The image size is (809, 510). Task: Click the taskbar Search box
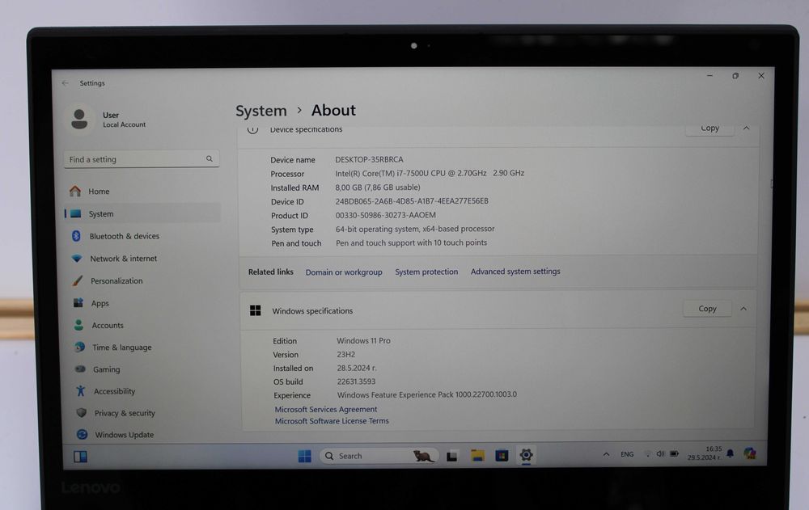379,456
